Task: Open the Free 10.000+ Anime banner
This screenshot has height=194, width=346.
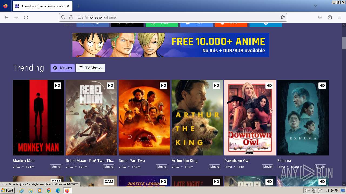Action: click(x=171, y=45)
